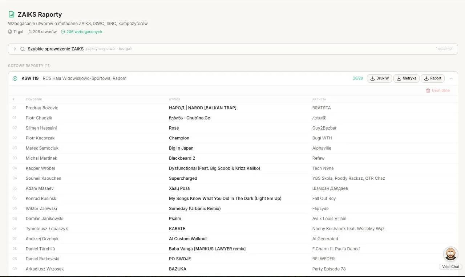Select fighter Daniel Tărchilă

pyautogui.click(x=40, y=249)
